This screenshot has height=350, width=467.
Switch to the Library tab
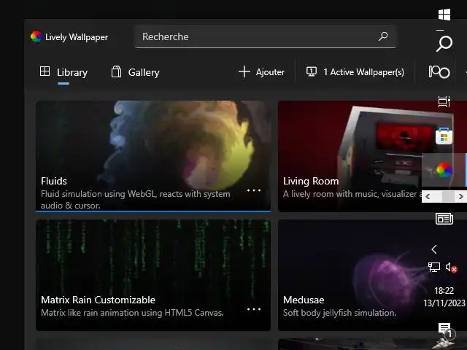63,72
